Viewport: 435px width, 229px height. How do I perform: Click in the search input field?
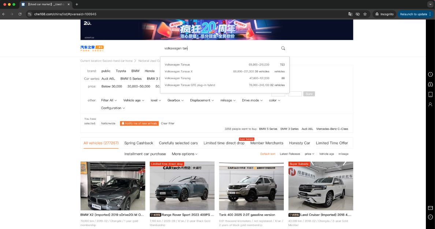click(220, 48)
